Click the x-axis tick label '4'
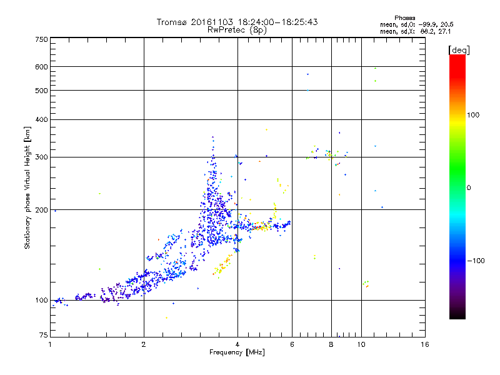500x375 pixels. (x=237, y=344)
